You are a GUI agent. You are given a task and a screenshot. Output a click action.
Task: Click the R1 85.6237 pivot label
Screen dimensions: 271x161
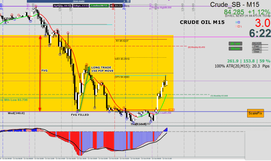pyautogui.click(x=122, y=41)
